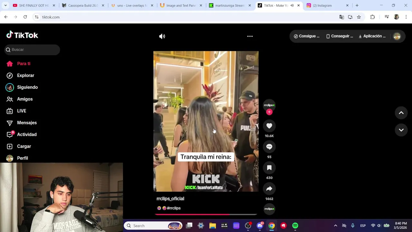Image resolution: width=412 pixels, height=232 pixels.
Task: Open the LIVE section
Action: (x=22, y=111)
